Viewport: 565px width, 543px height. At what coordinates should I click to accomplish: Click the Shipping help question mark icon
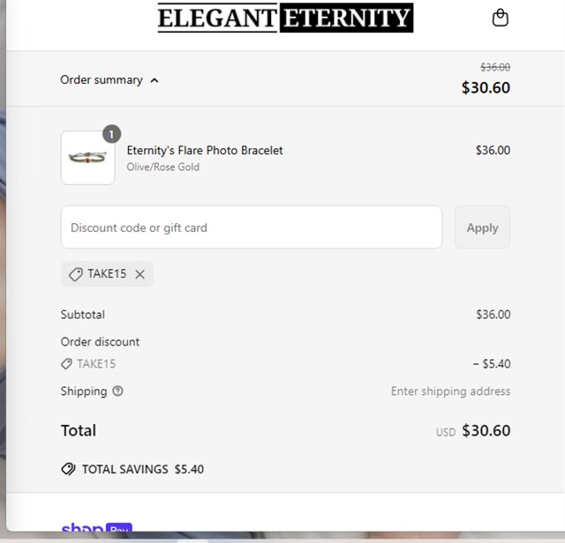[118, 391]
